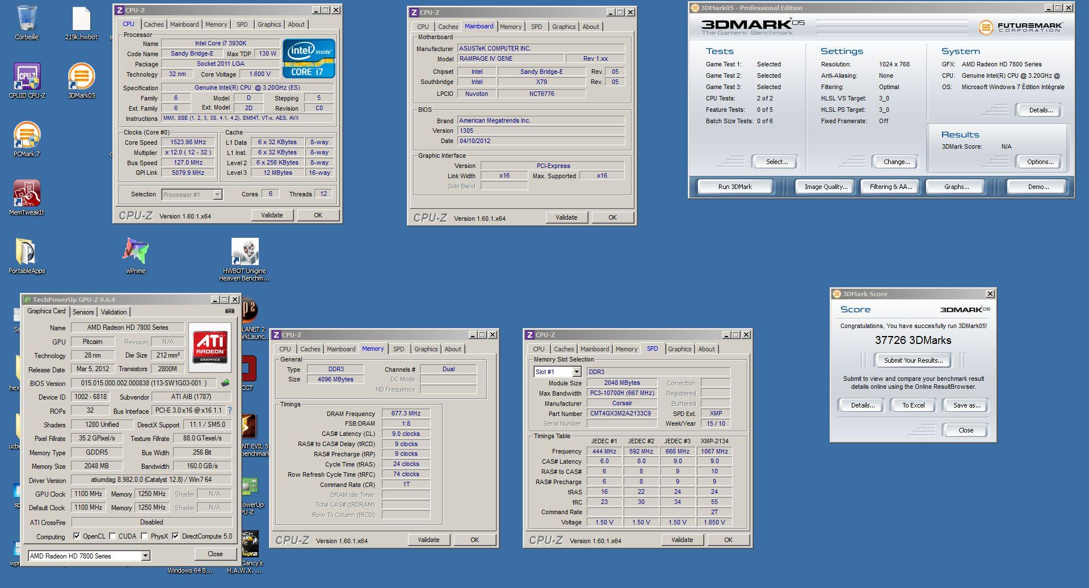The height and width of the screenshot is (588, 1089).
Task: Open the GPU selector dropdown in GPU-Z
Action: [145, 556]
